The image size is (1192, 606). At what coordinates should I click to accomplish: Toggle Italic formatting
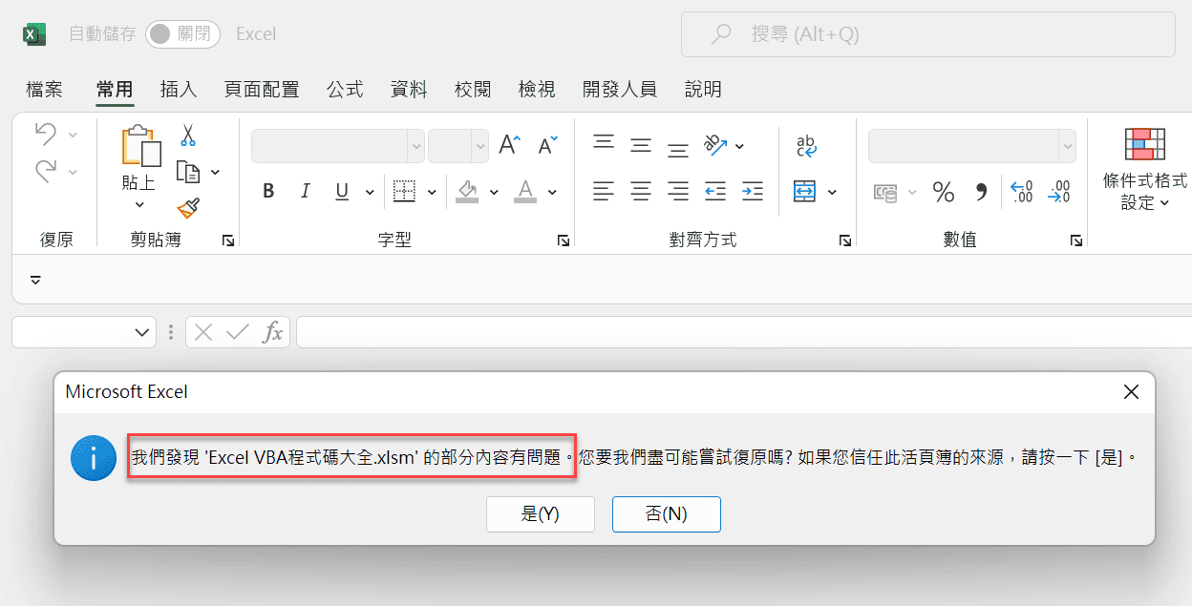306,191
